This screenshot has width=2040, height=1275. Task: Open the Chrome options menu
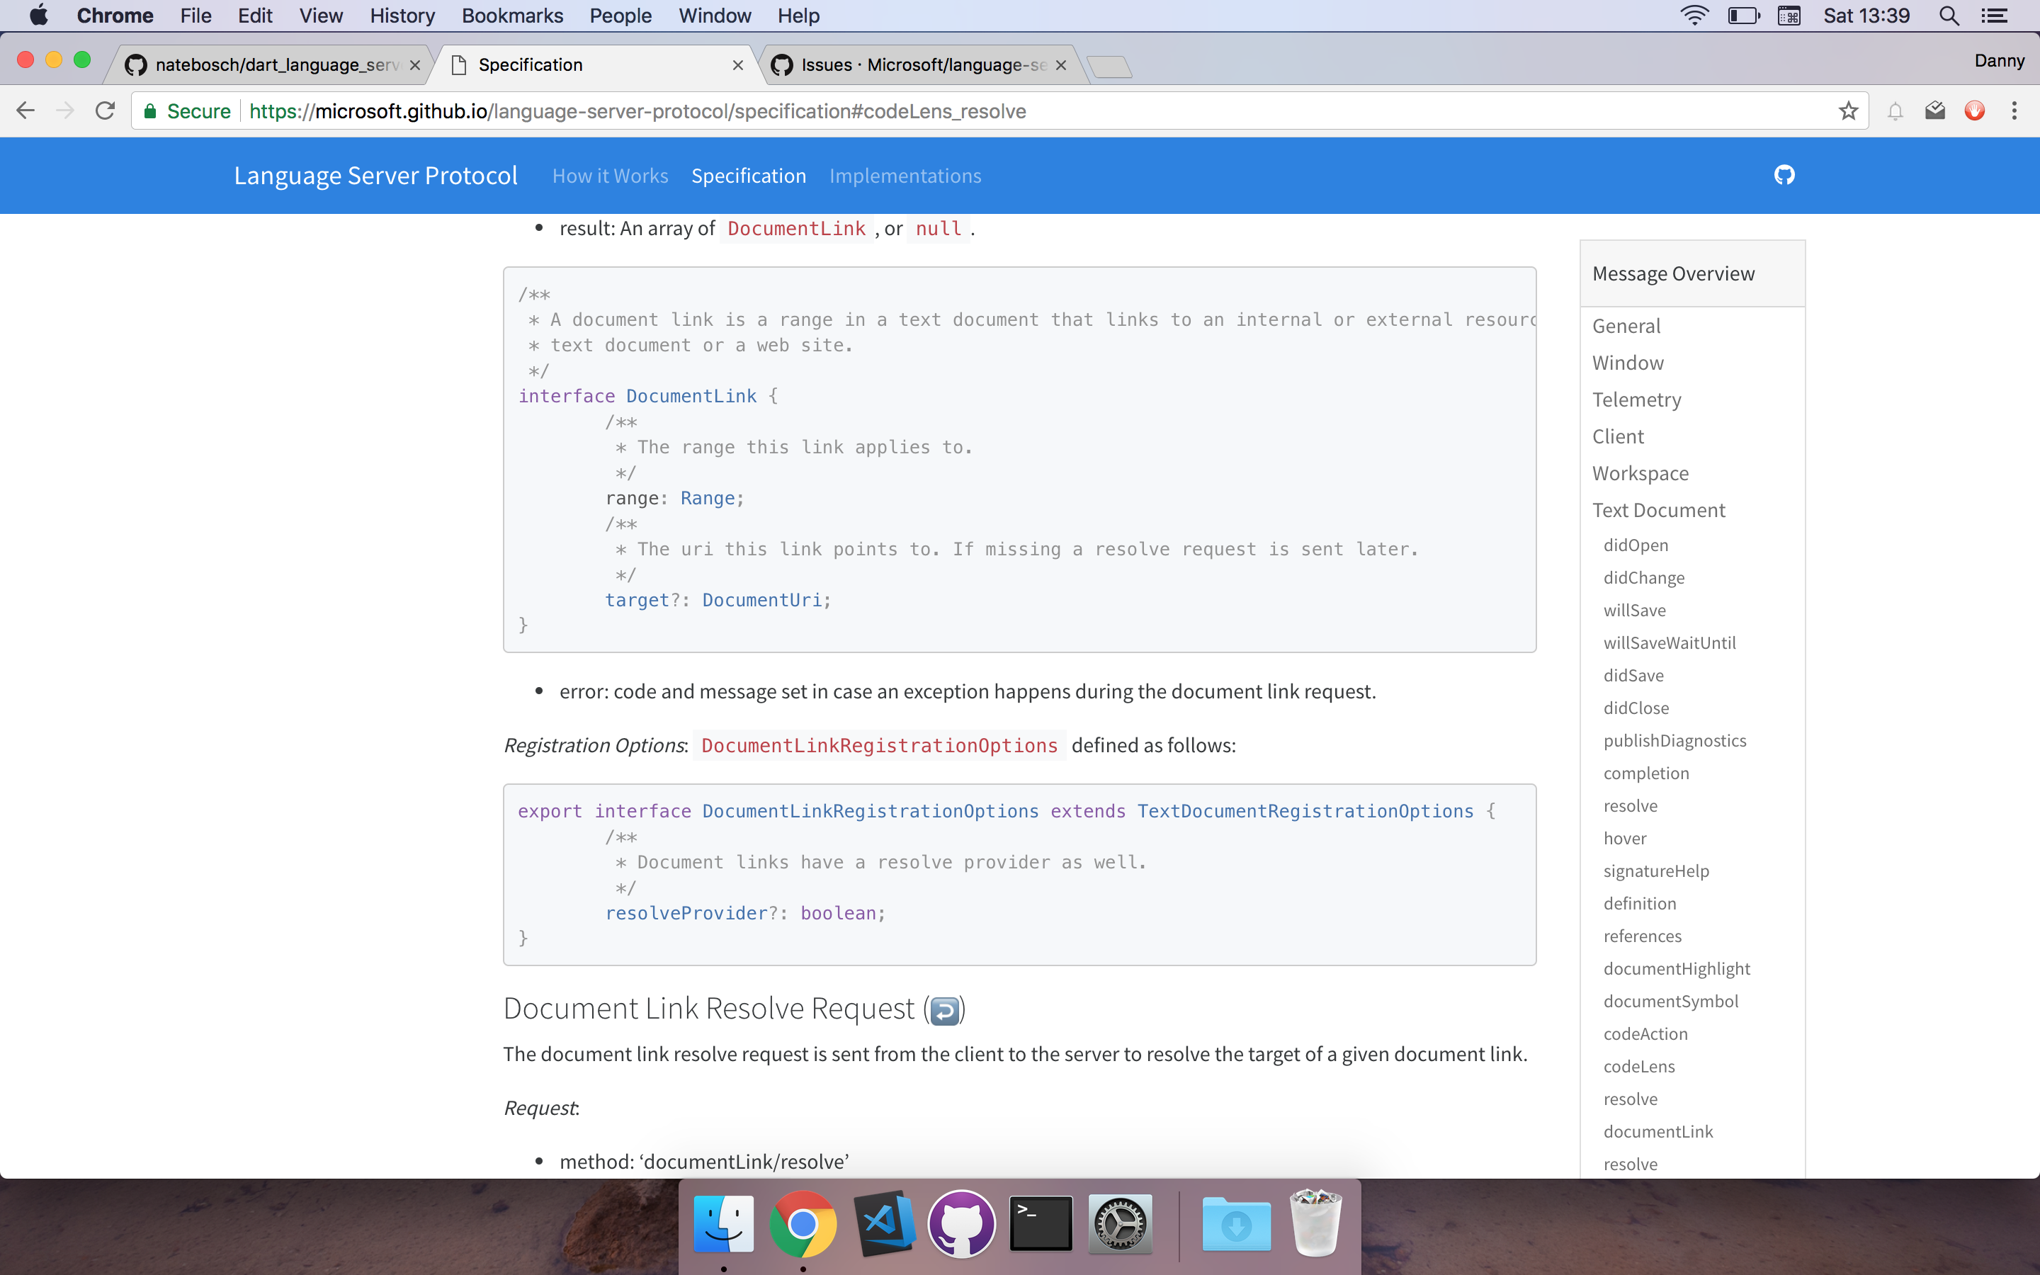2014,110
